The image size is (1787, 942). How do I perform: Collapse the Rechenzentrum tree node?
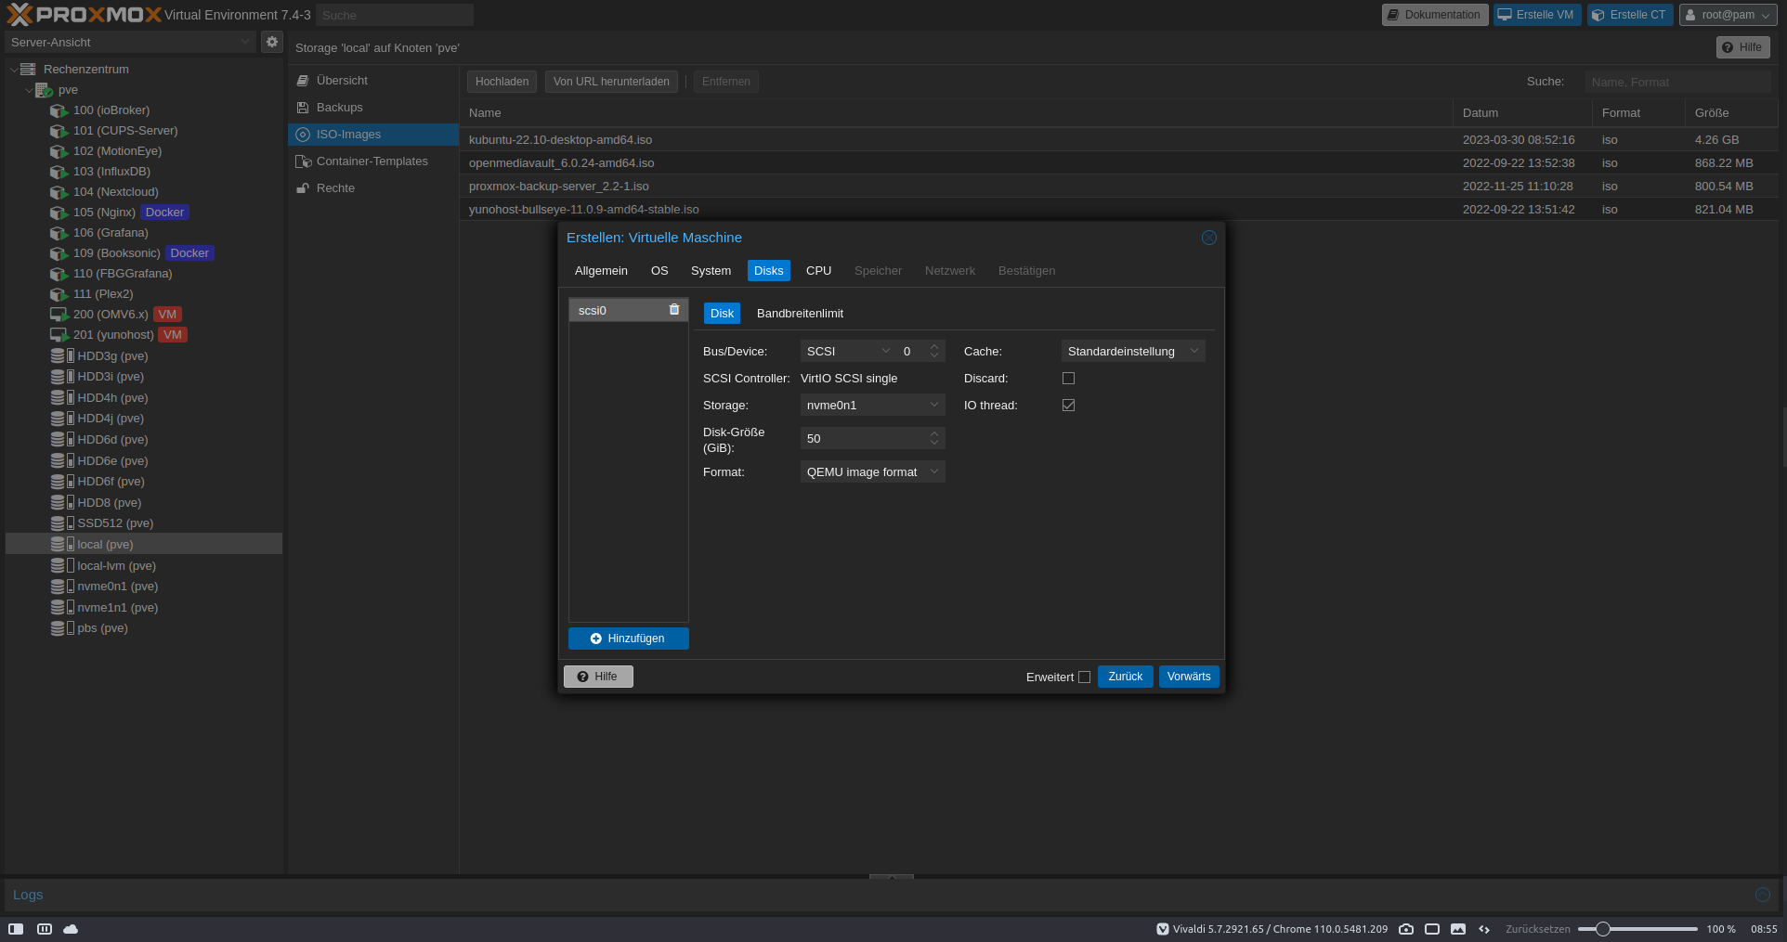point(14,70)
